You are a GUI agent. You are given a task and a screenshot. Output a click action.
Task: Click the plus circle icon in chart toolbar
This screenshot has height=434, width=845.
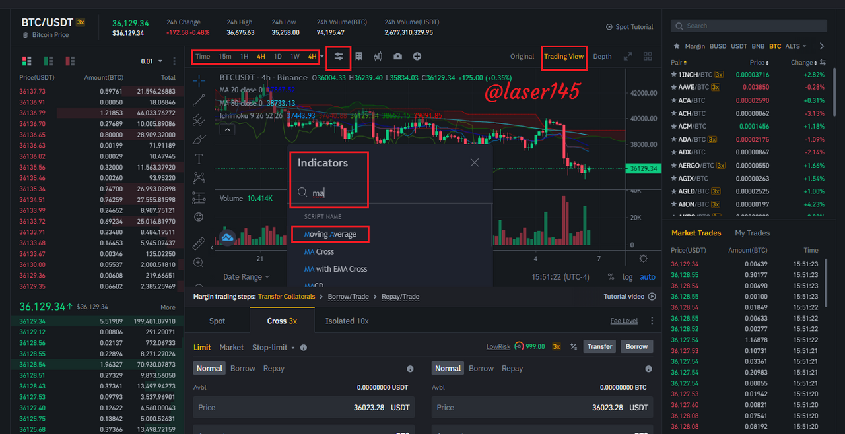[x=417, y=57]
